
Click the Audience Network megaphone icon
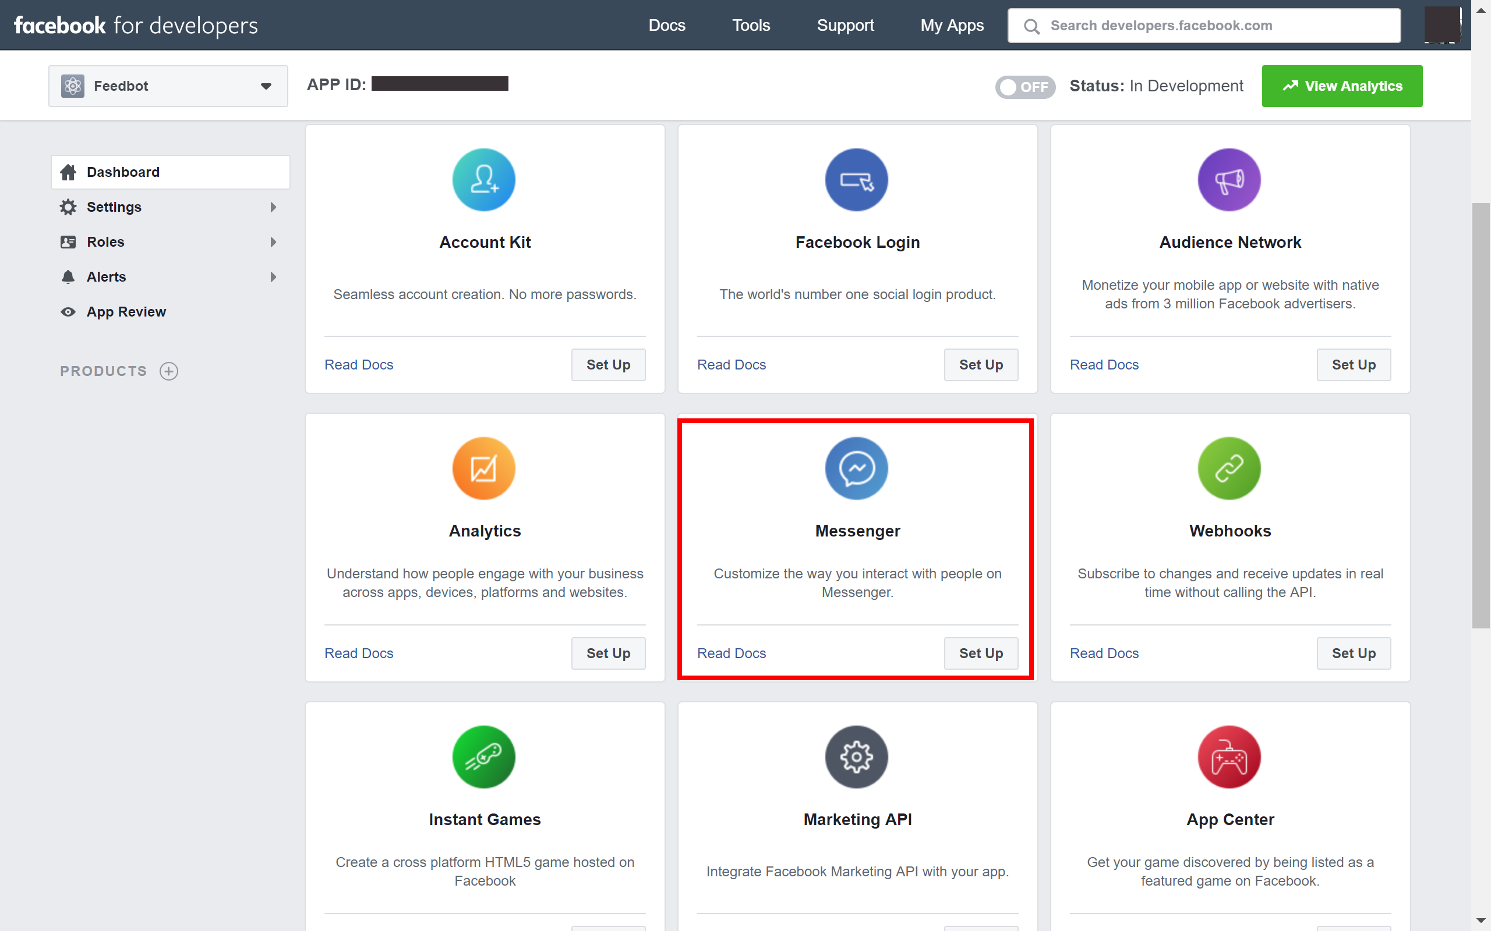point(1229,180)
